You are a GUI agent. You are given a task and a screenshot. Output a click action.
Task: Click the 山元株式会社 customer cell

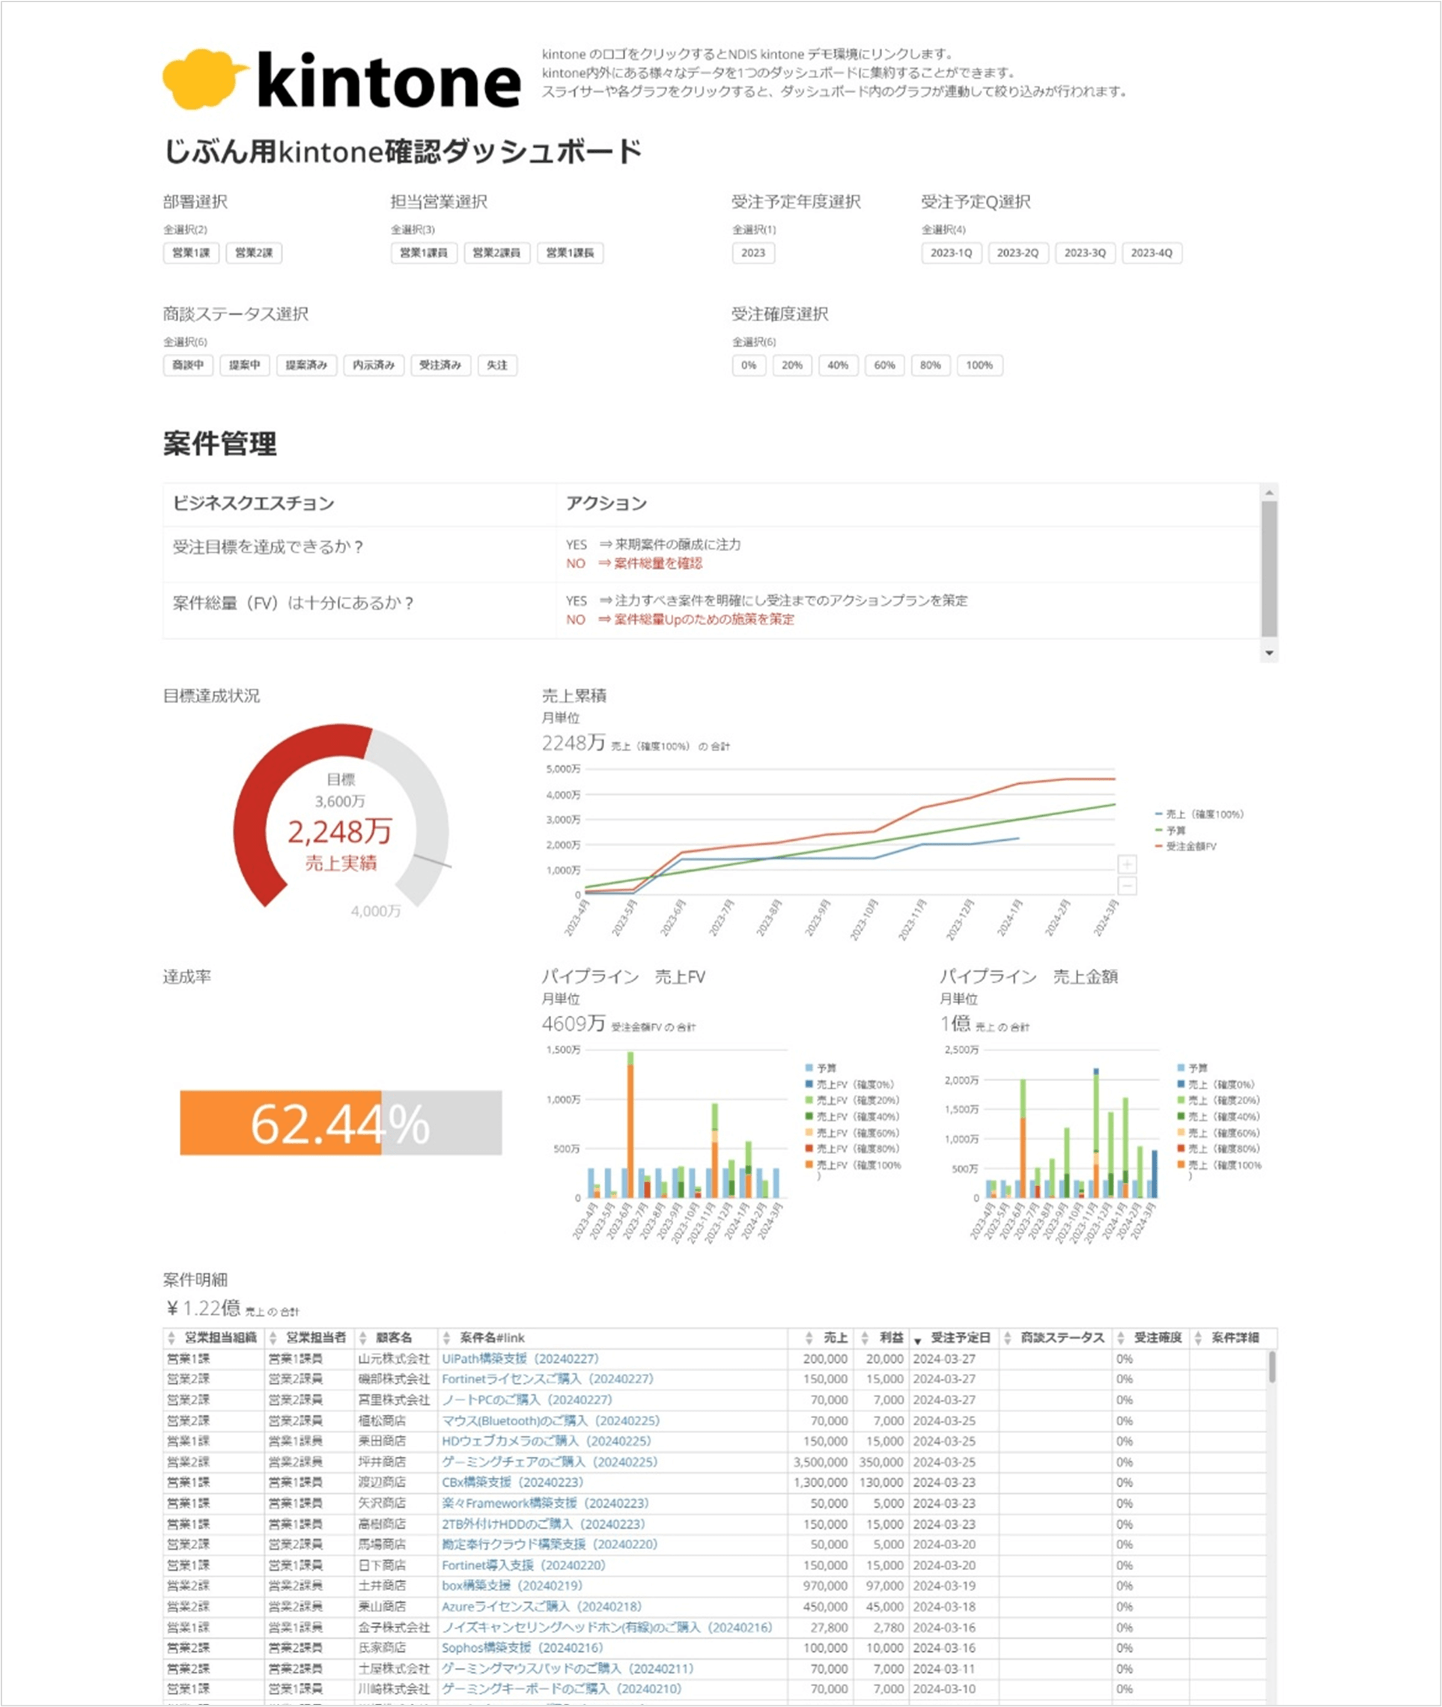pyautogui.click(x=394, y=1359)
